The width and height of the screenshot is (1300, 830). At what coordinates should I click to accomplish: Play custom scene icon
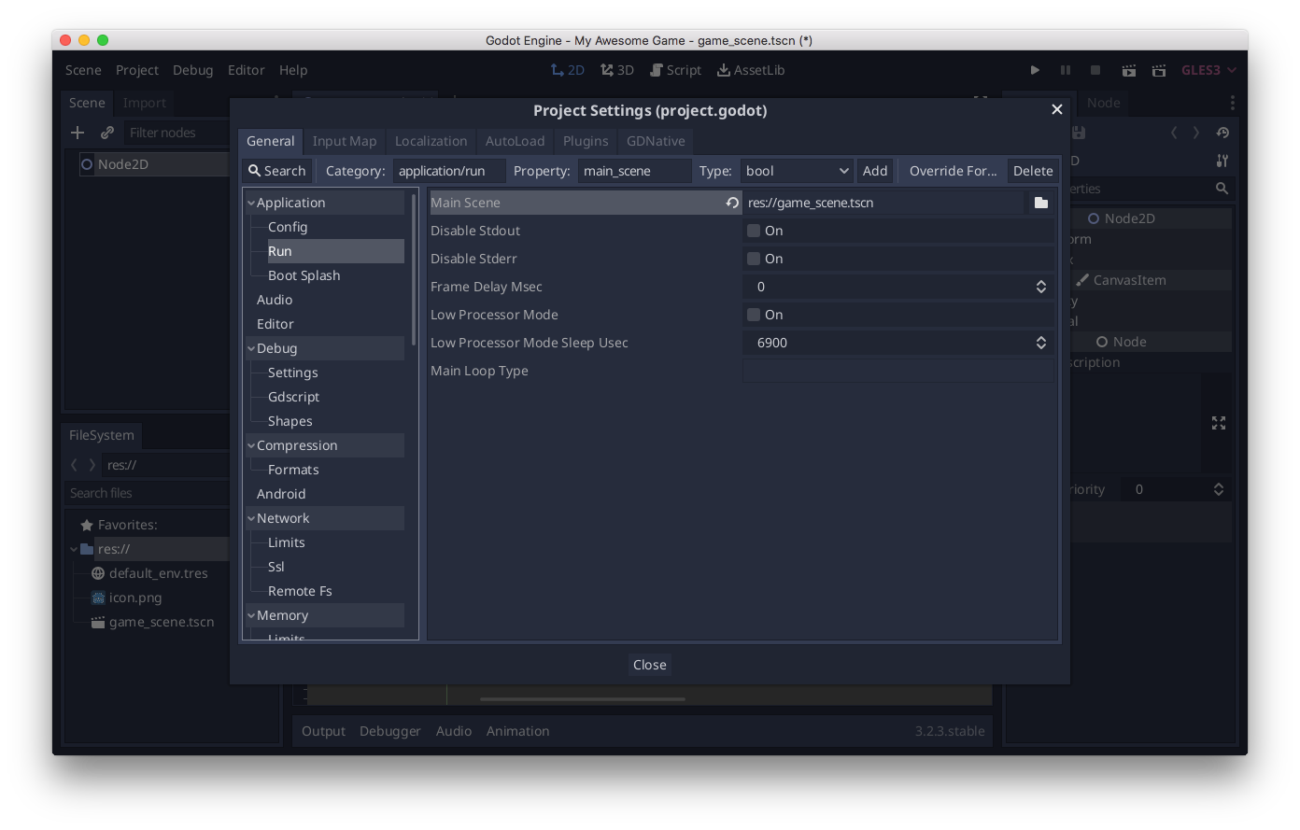pos(1159,70)
